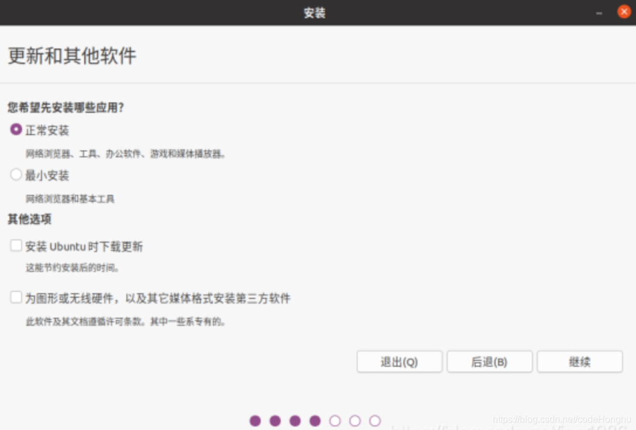Screen dimensions: 636x430
Task: Click 网络浏览器和基本工具 description text
Action: pyautogui.click(x=70, y=199)
